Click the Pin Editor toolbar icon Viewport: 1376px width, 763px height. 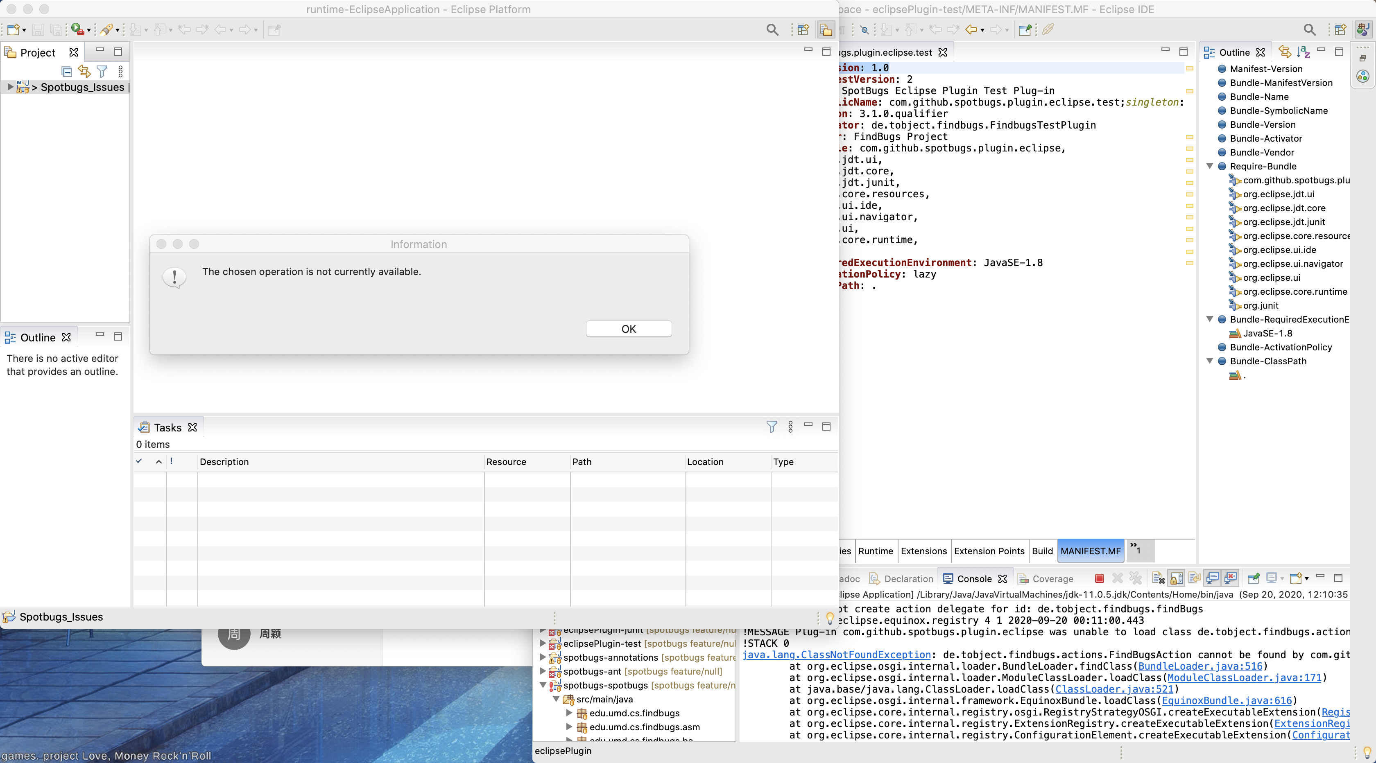(x=274, y=30)
